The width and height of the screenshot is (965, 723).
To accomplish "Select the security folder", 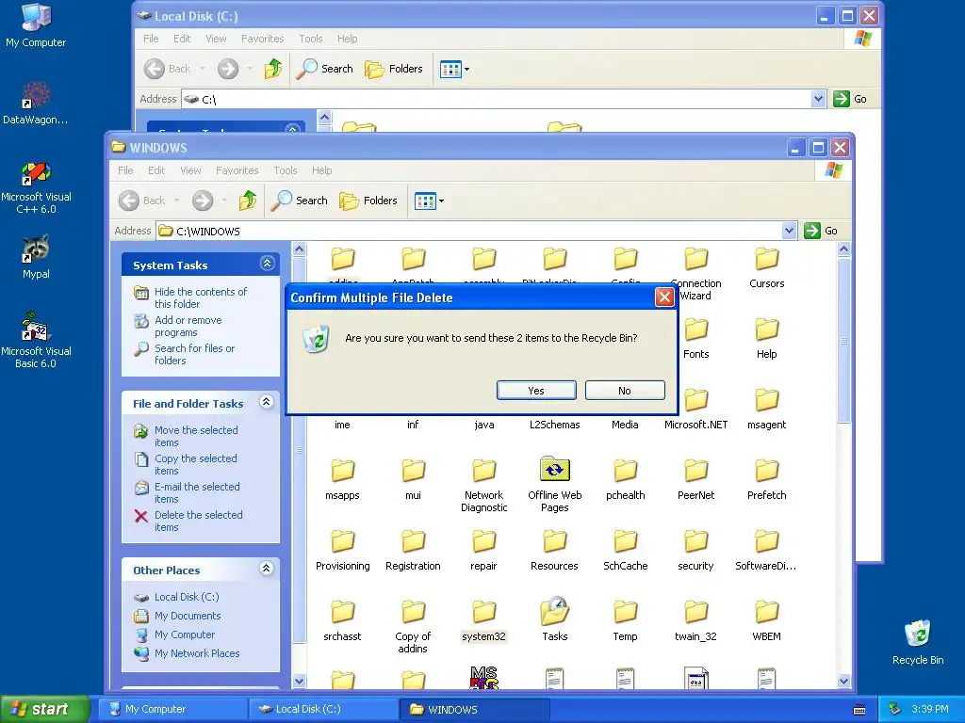I will pos(695,550).
